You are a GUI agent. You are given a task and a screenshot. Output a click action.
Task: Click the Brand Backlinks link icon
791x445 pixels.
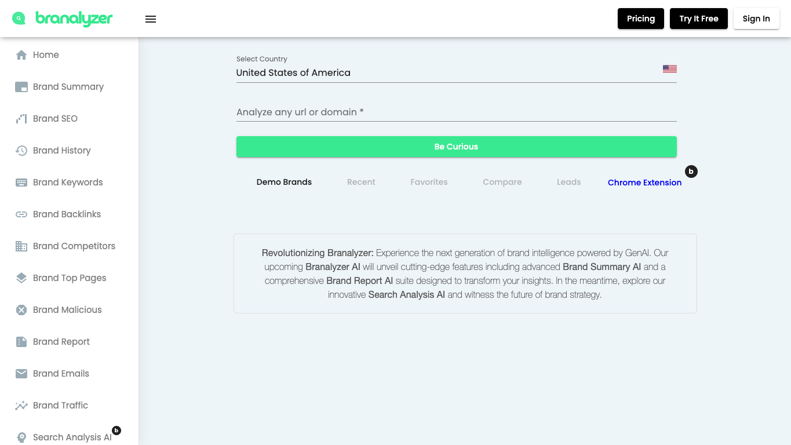21,214
